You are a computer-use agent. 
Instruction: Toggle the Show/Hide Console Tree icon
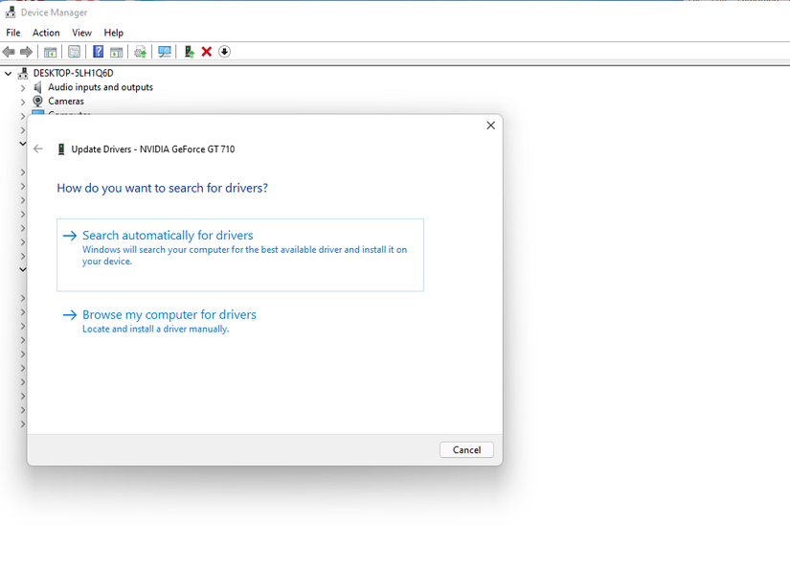[x=49, y=51]
